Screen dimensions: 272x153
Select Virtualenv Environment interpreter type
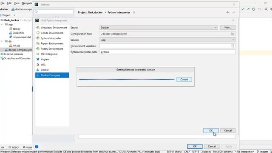pyautogui.click(x=52, y=28)
